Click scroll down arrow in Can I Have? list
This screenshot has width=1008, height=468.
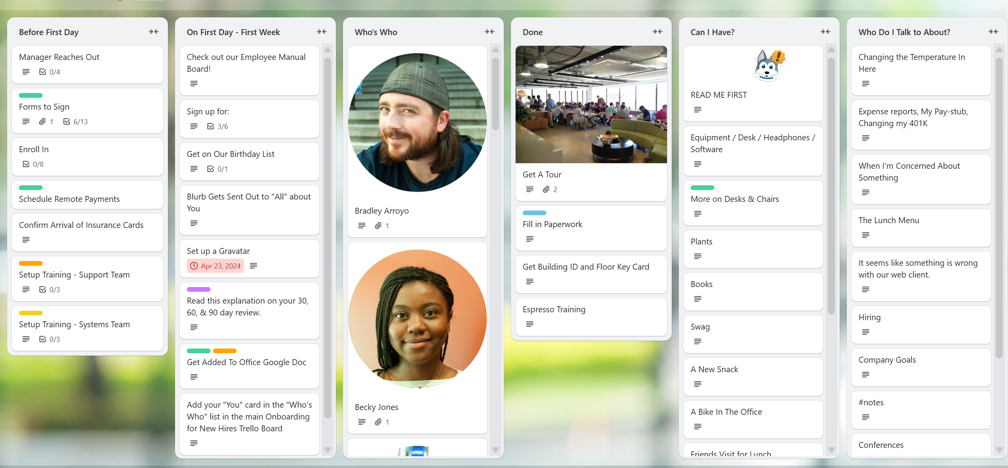831,450
